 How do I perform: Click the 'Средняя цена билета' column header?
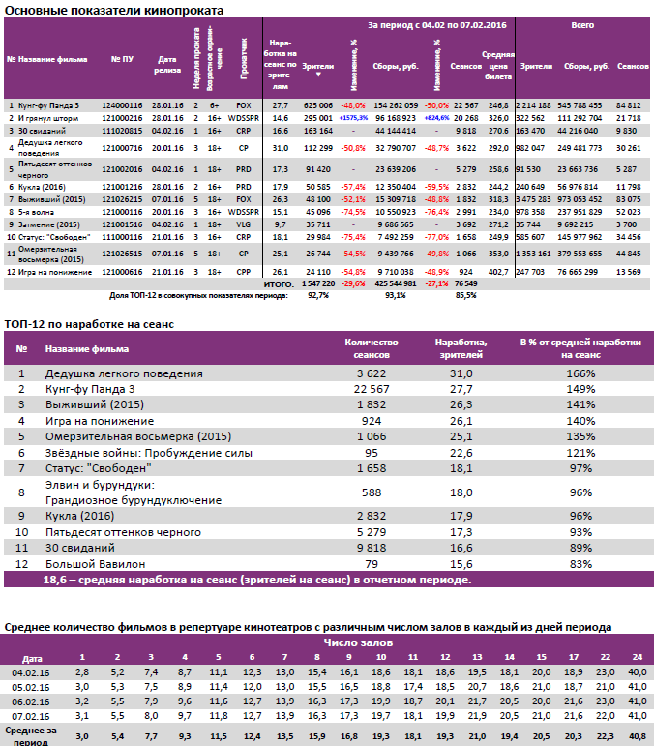pos(498,66)
